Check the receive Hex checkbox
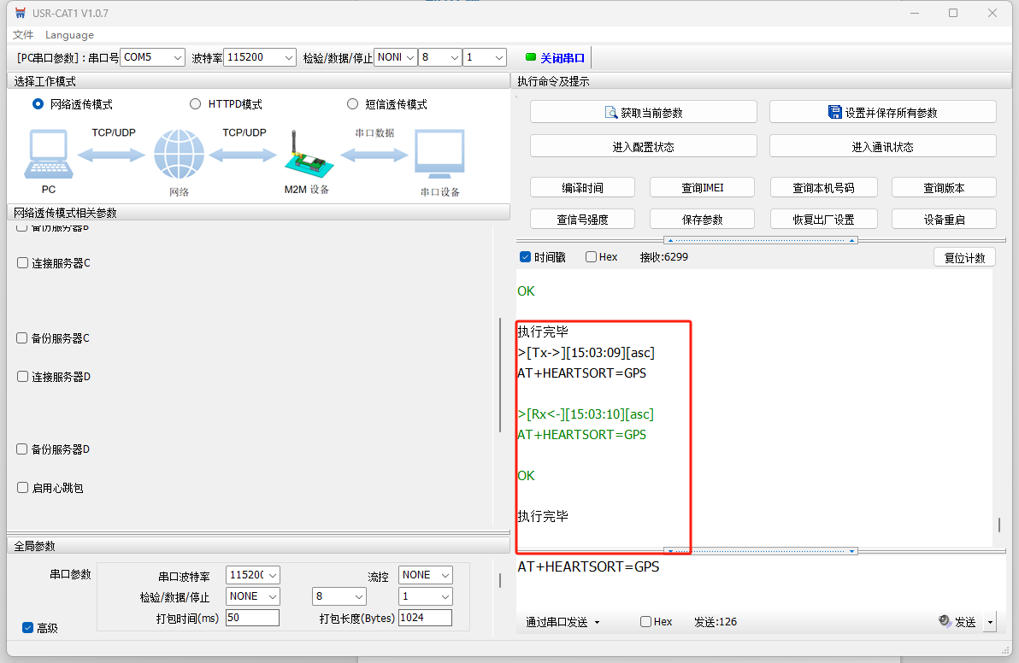1019x663 pixels. [x=591, y=256]
